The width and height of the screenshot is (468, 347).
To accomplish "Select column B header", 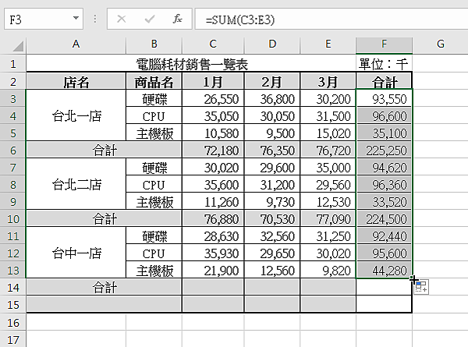I will click(154, 44).
